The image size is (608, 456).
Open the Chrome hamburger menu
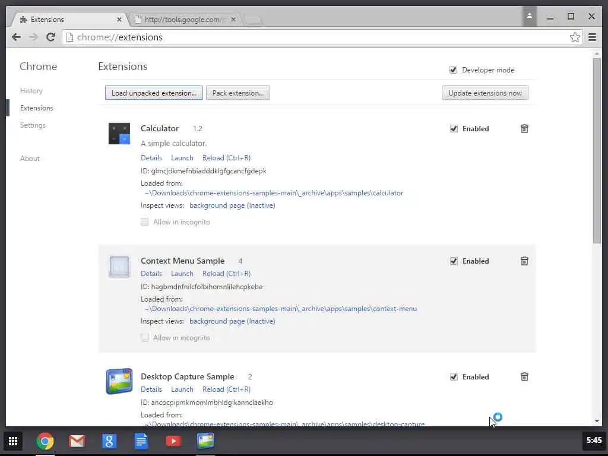pyautogui.click(x=592, y=37)
